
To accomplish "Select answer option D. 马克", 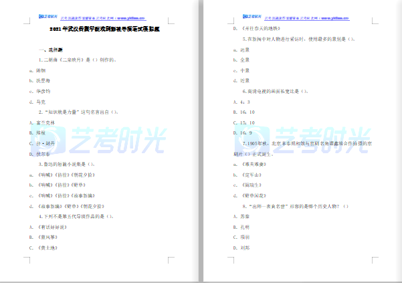I will [41, 101].
